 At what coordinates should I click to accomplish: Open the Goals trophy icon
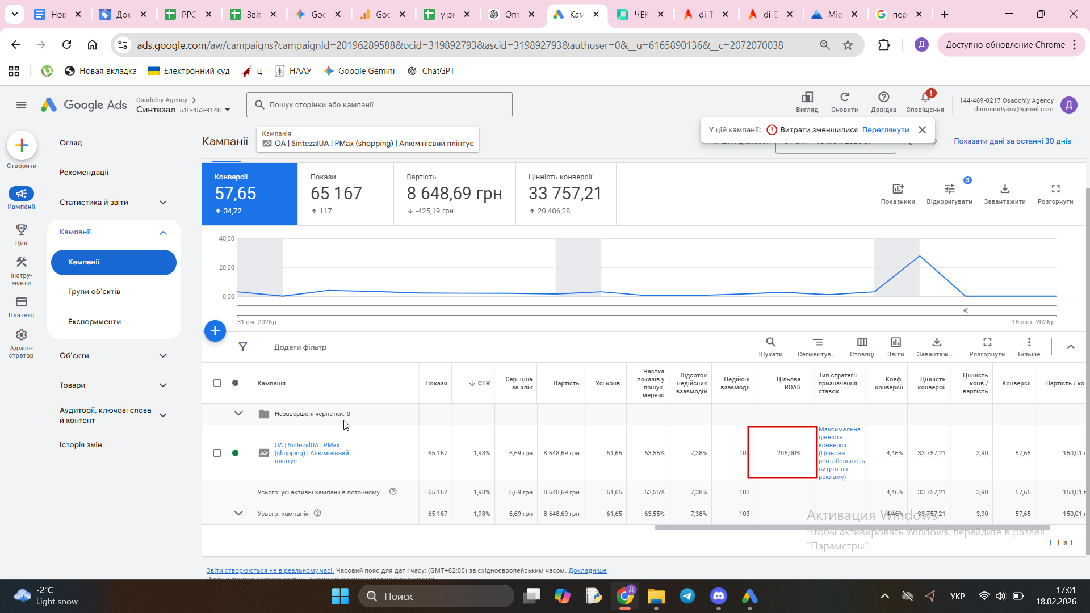tap(21, 230)
